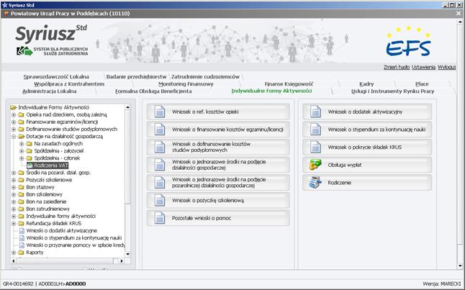Expand Spółdzielnia - członek node
Image resolution: width=465 pixels, height=290 pixels.
coord(22,158)
